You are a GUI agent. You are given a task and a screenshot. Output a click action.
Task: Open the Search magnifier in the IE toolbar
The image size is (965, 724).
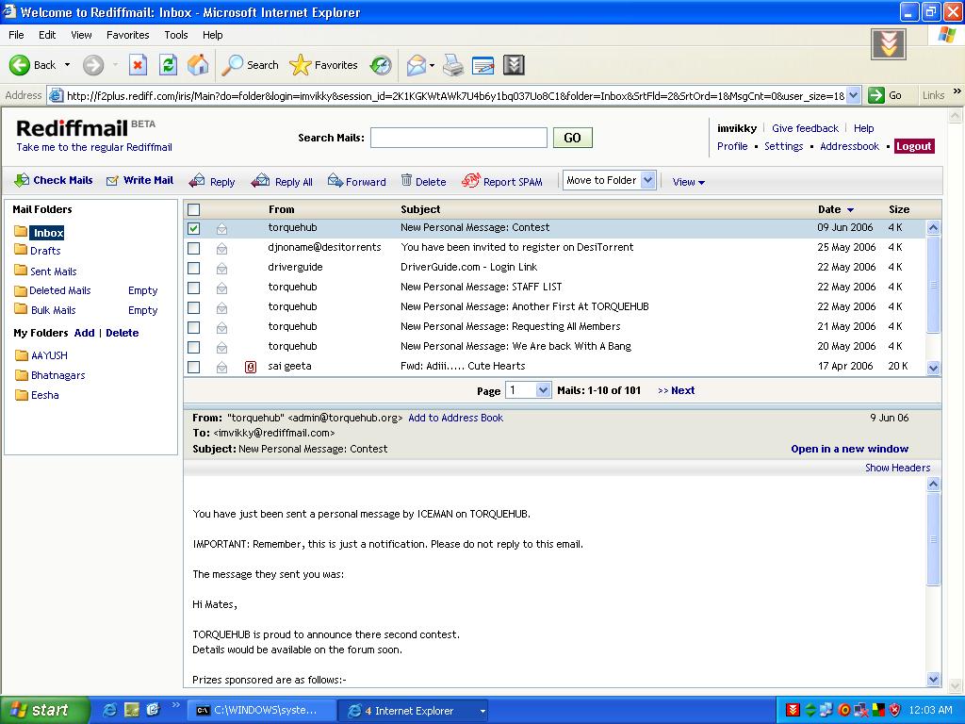click(232, 65)
